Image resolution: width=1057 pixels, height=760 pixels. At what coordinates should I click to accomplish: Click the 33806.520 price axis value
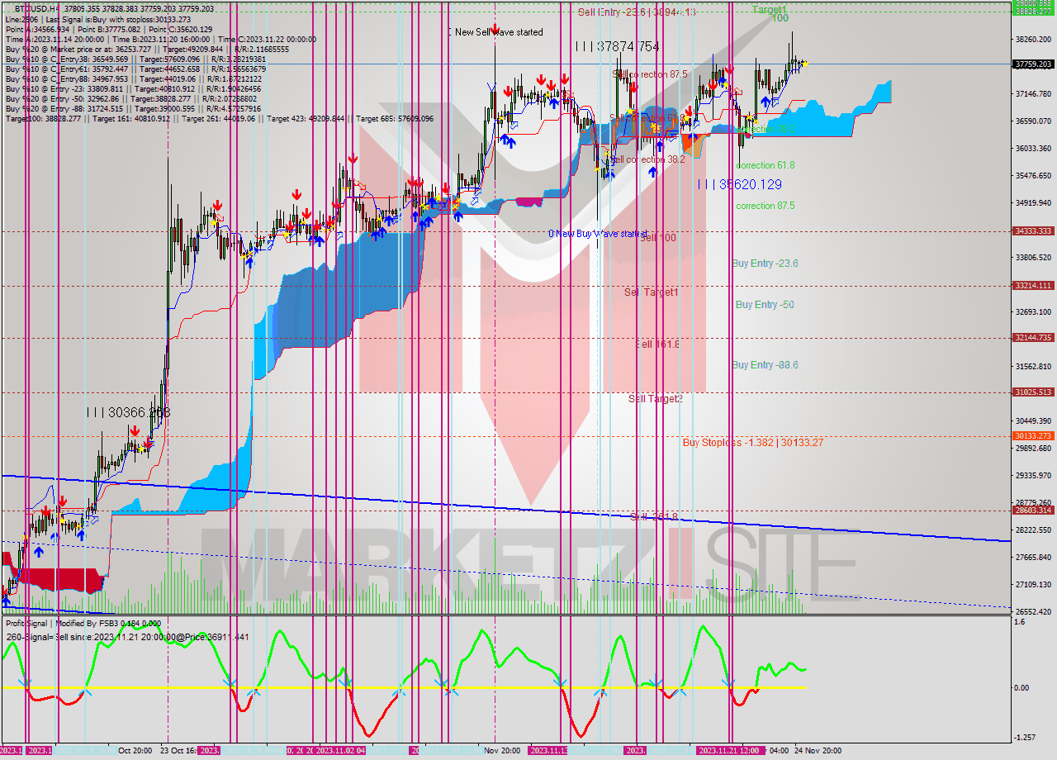click(1033, 257)
